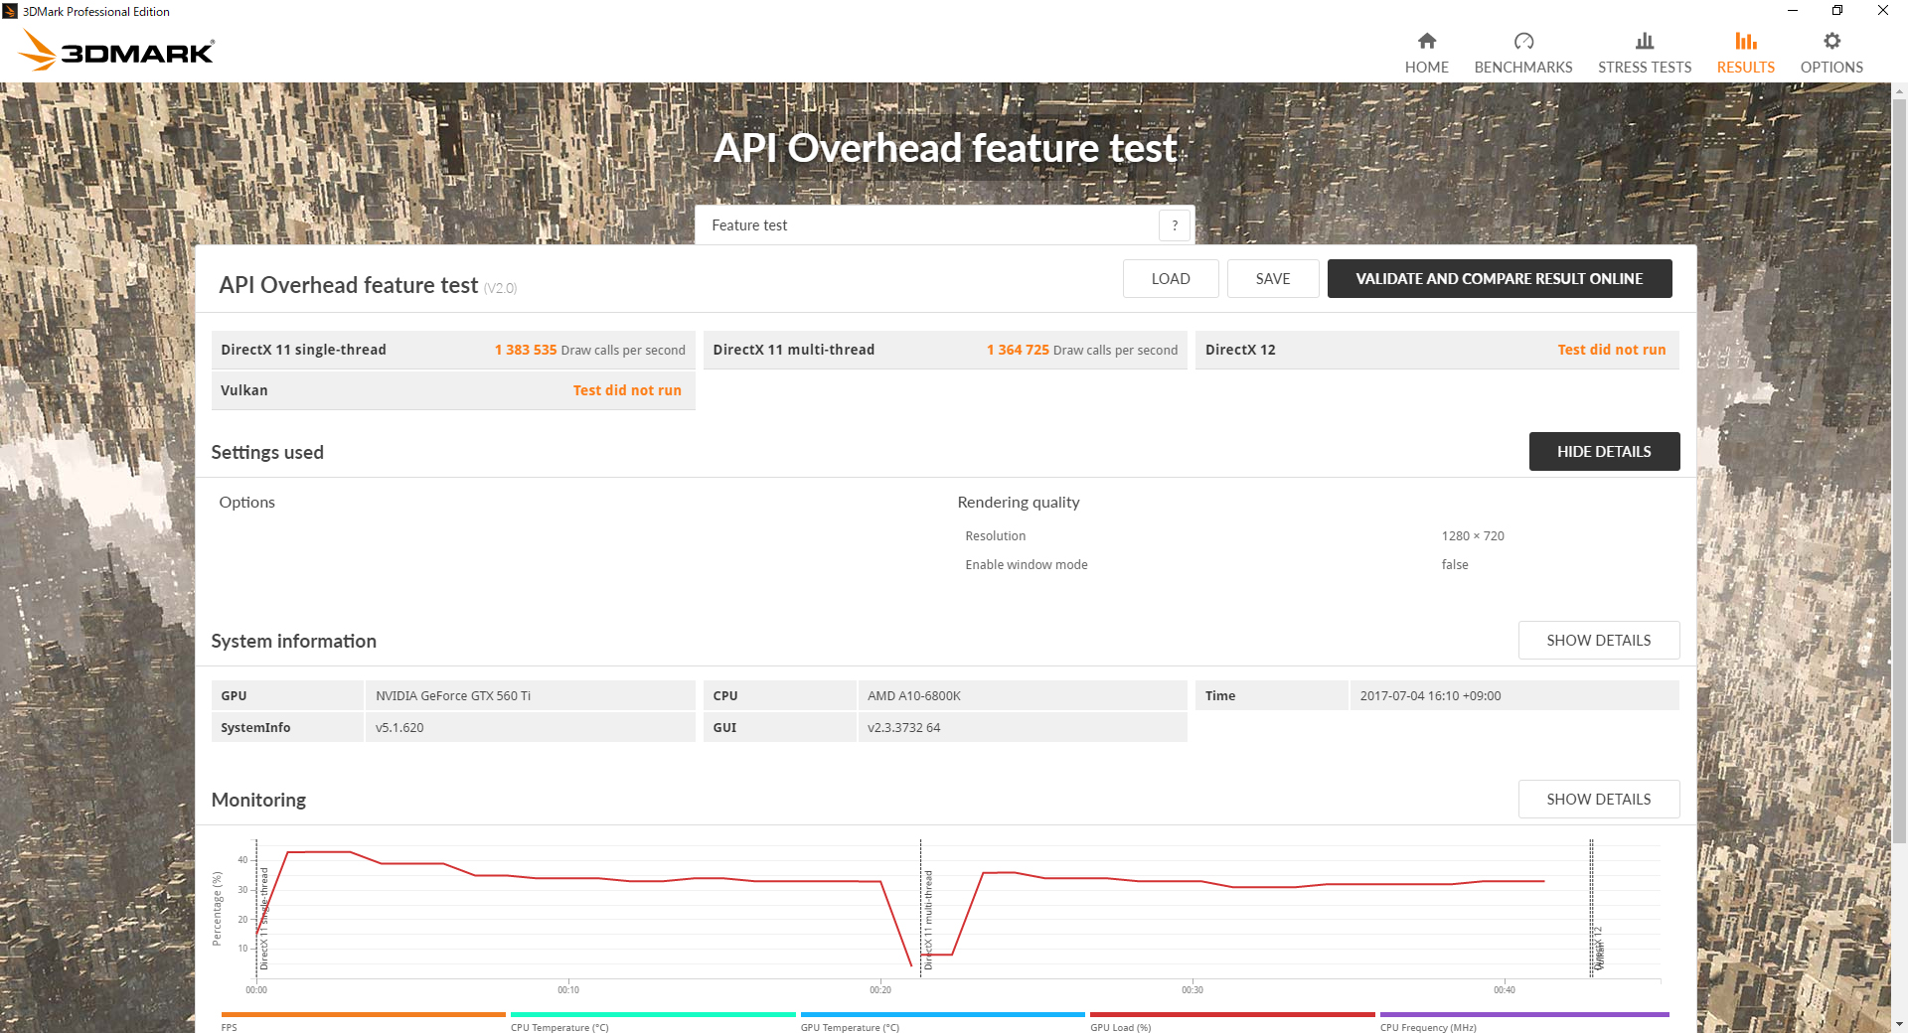Image resolution: width=1908 pixels, height=1033 pixels.
Task: Toggle the CPU Frequency legend entry
Action: [1524, 1021]
